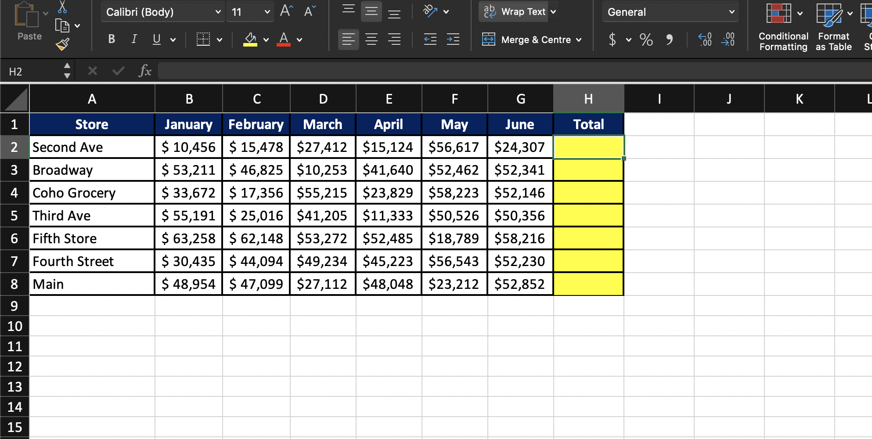Increase indent of cell contents

pyautogui.click(x=453, y=40)
